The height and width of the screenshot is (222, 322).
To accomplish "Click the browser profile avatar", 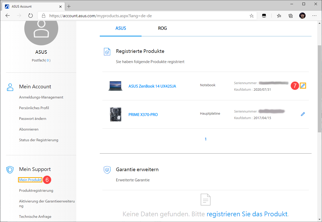I will coord(302,16).
